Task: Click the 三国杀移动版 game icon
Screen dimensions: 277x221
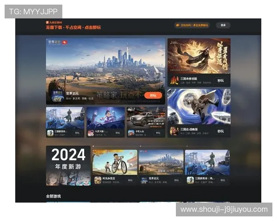Action: point(175,81)
